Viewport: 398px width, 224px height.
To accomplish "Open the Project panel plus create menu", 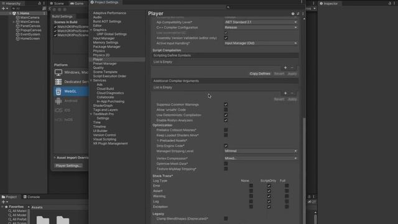I will 4,202.
